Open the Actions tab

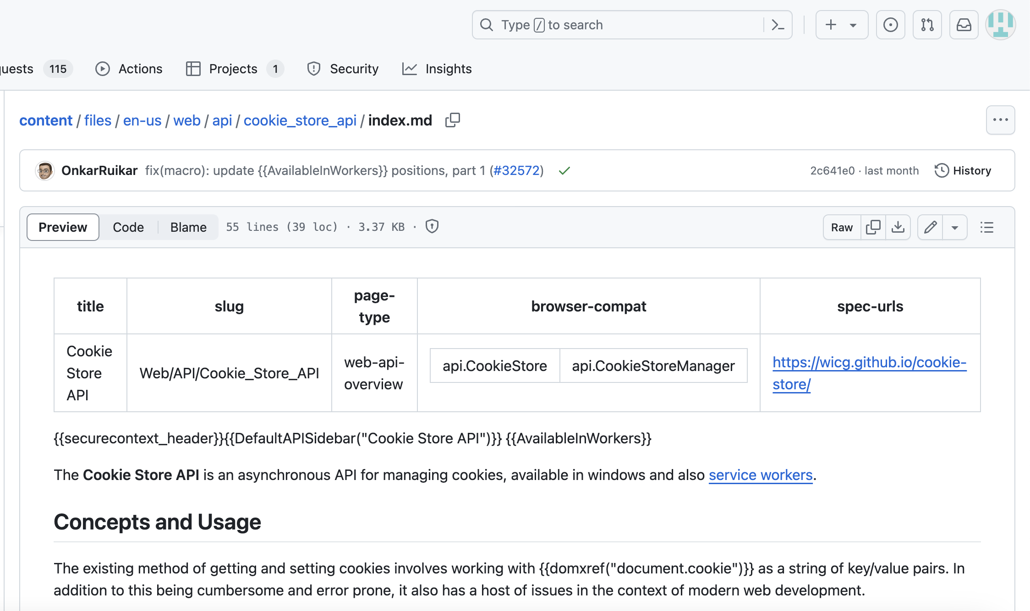(x=129, y=69)
